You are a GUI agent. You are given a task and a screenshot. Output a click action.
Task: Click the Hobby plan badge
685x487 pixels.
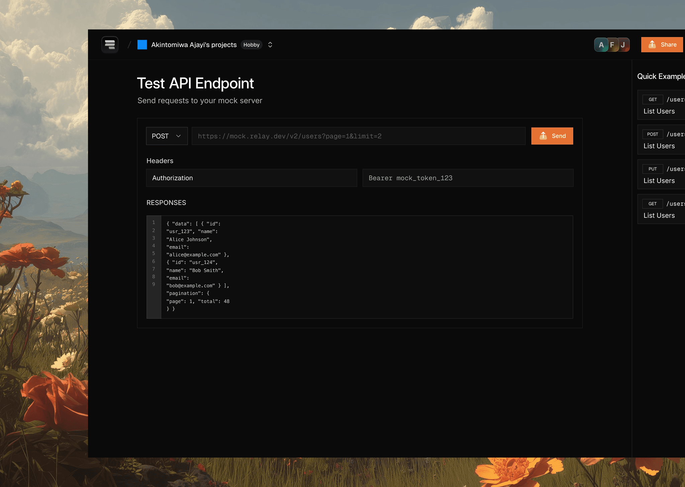pyautogui.click(x=251, y=45)
